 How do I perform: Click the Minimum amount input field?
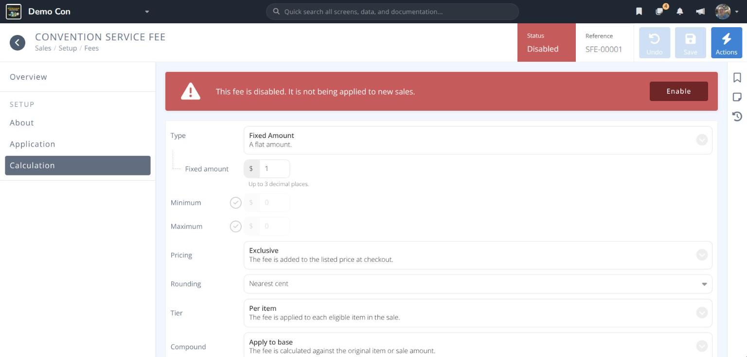275,203
